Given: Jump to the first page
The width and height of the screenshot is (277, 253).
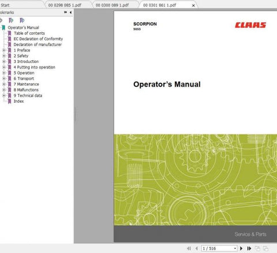Looking at the screenshot, I should [x=189, y=248].
